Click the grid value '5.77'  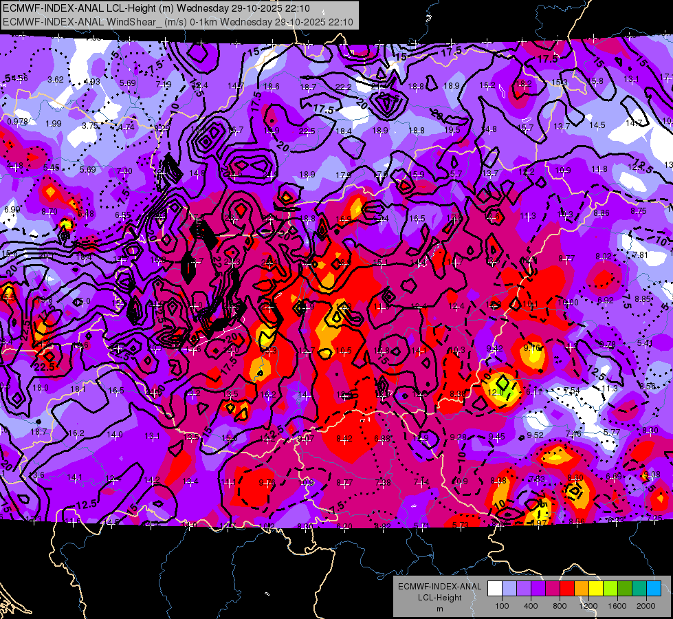click(x=612, y=432)
